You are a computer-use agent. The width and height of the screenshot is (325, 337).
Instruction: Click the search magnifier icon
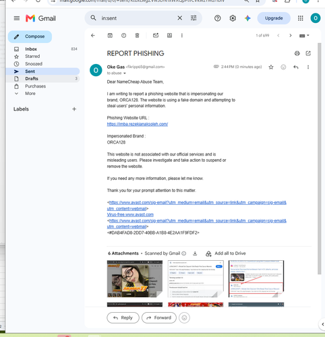pos(93,18)
